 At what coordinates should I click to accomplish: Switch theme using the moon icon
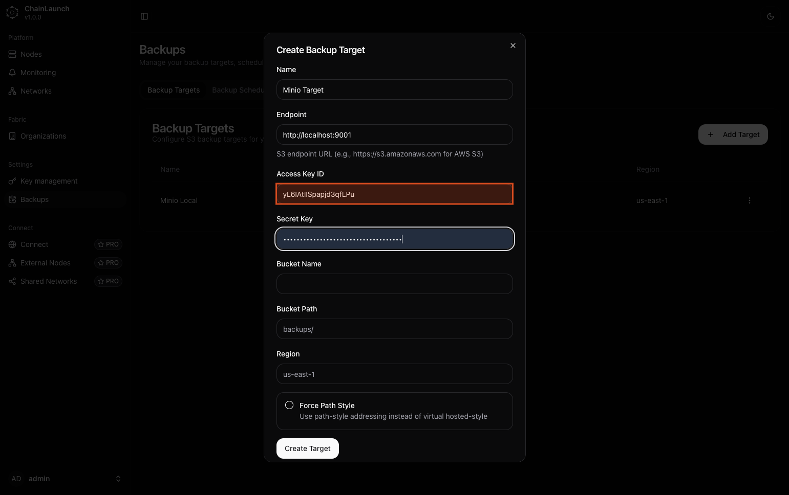pyautogui.click(x=770, y=16)
